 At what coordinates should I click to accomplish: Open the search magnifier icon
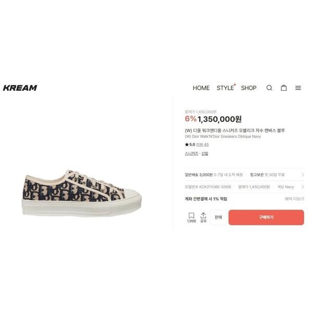[x=269, y=88]
